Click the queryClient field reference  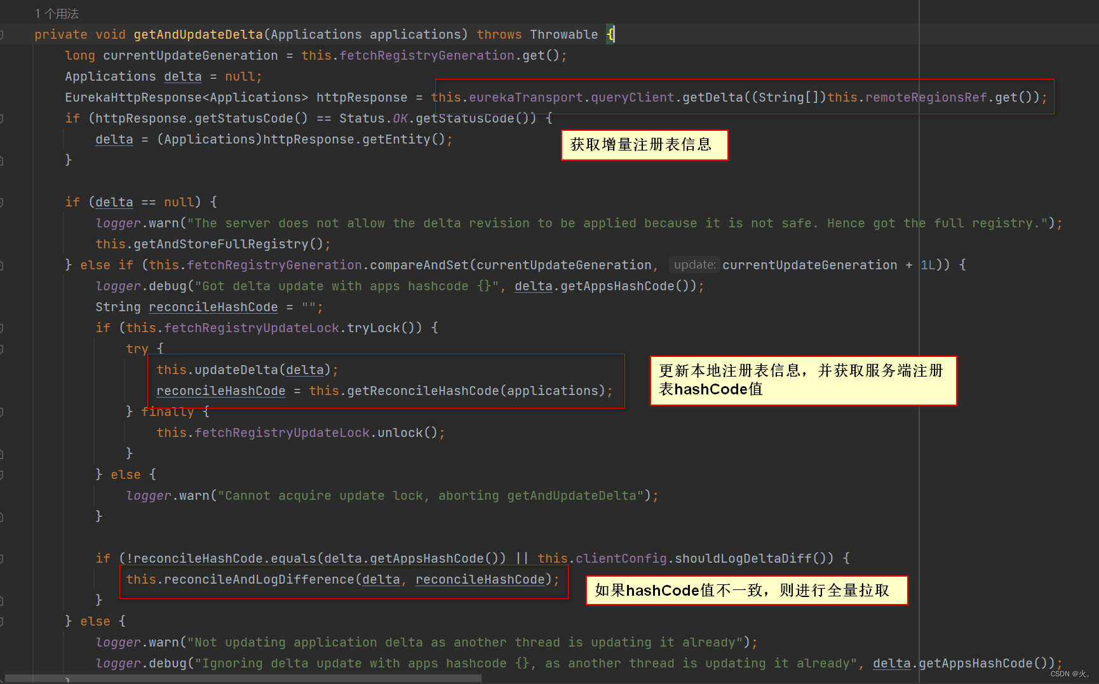633,97
